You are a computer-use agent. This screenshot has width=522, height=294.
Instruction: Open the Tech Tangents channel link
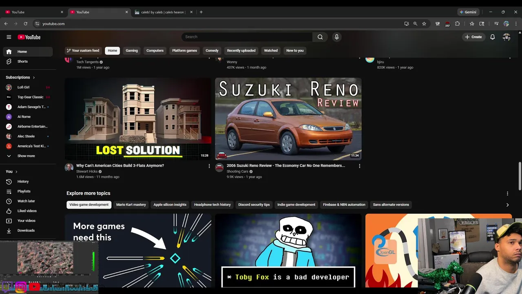[87, 62]
